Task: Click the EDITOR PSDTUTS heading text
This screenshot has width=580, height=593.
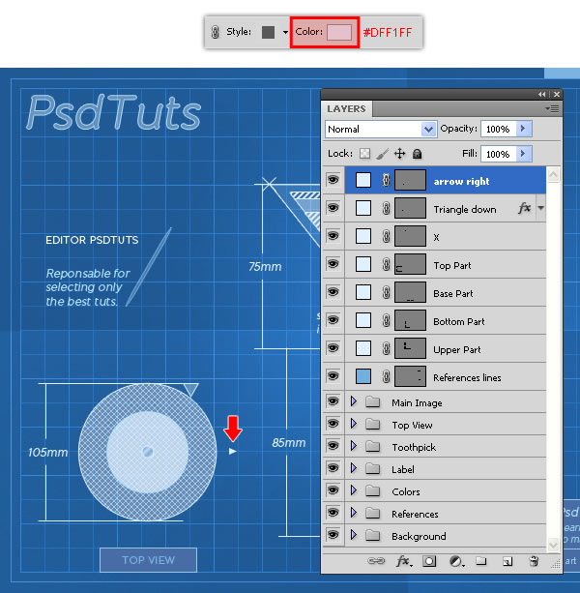Action: coord(92,240)
